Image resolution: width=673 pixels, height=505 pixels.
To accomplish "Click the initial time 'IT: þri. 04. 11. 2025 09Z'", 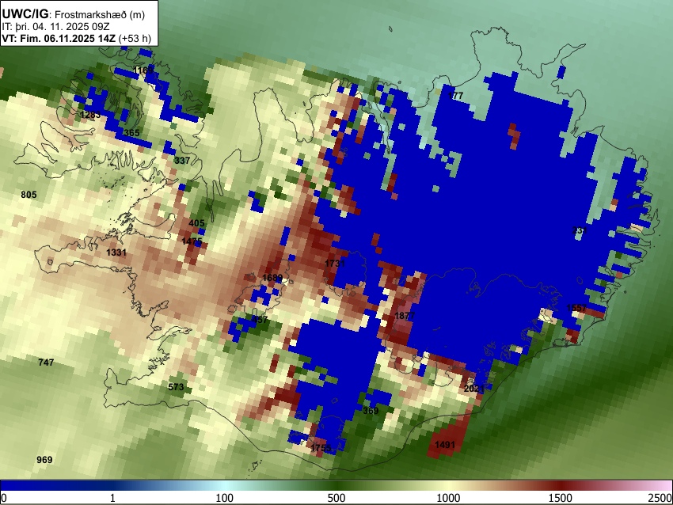I will [55, 27].
